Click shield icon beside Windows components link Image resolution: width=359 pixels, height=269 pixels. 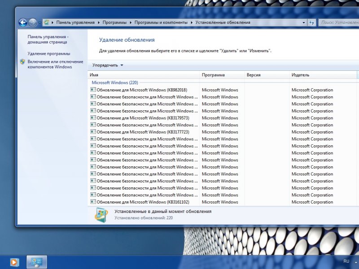point(22,62)
